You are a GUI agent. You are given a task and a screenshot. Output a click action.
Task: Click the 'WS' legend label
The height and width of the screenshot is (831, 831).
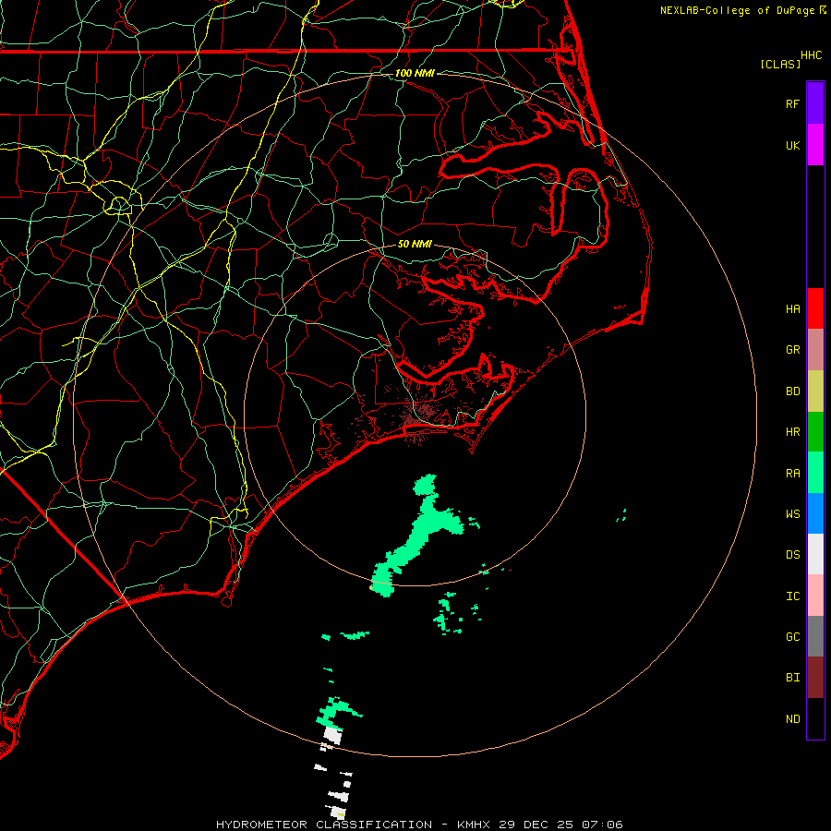793,514
